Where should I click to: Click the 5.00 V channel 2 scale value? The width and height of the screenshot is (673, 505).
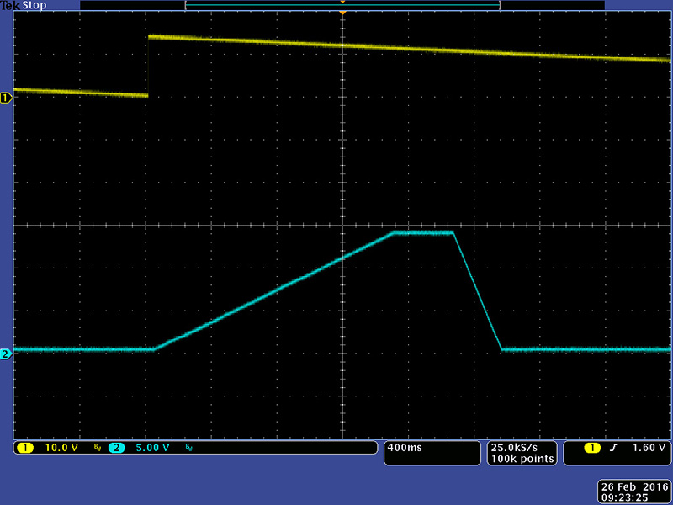click(x=151, y=448)
